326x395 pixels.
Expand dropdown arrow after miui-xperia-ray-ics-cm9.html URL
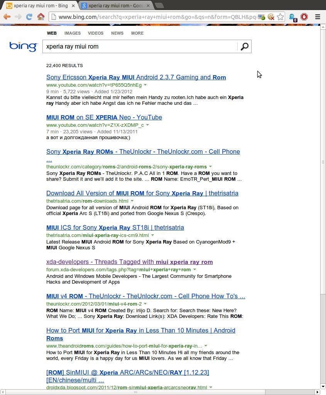pos(152,235)
